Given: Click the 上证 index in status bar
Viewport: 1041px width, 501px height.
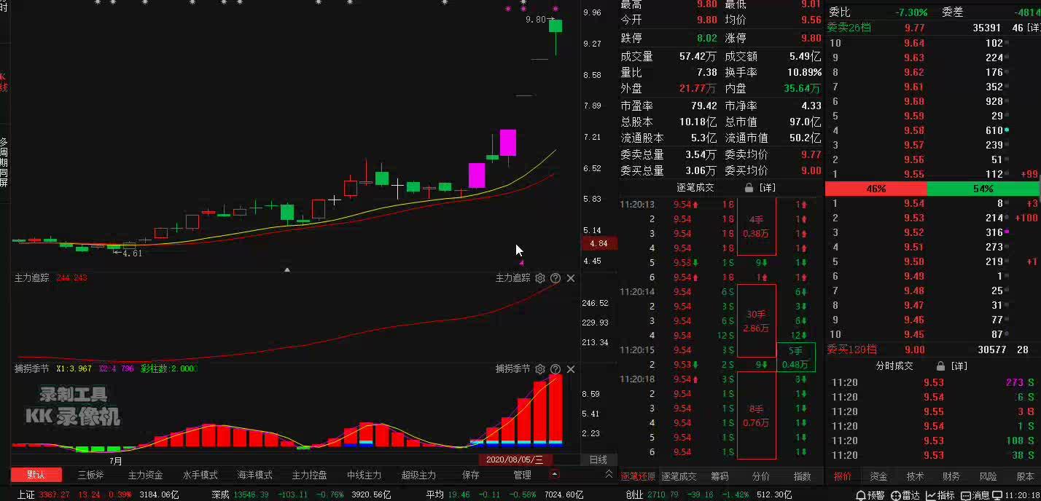Looking at the screenshot, I should point(26,495).
